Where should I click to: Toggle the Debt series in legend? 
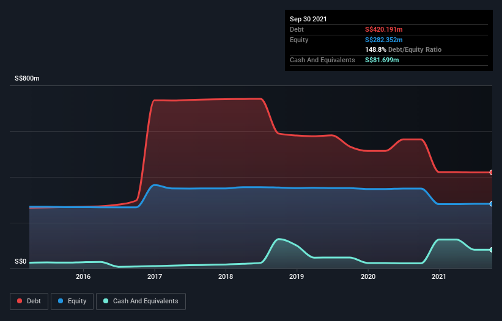pos(29,301)
